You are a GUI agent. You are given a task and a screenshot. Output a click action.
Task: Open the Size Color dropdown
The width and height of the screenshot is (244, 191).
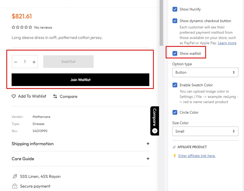point(205,131)
